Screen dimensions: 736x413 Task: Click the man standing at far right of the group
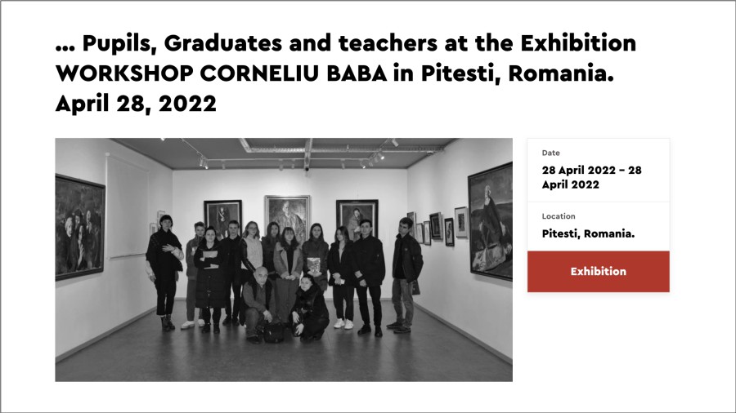pyautogui.click(x=405, y=273)
